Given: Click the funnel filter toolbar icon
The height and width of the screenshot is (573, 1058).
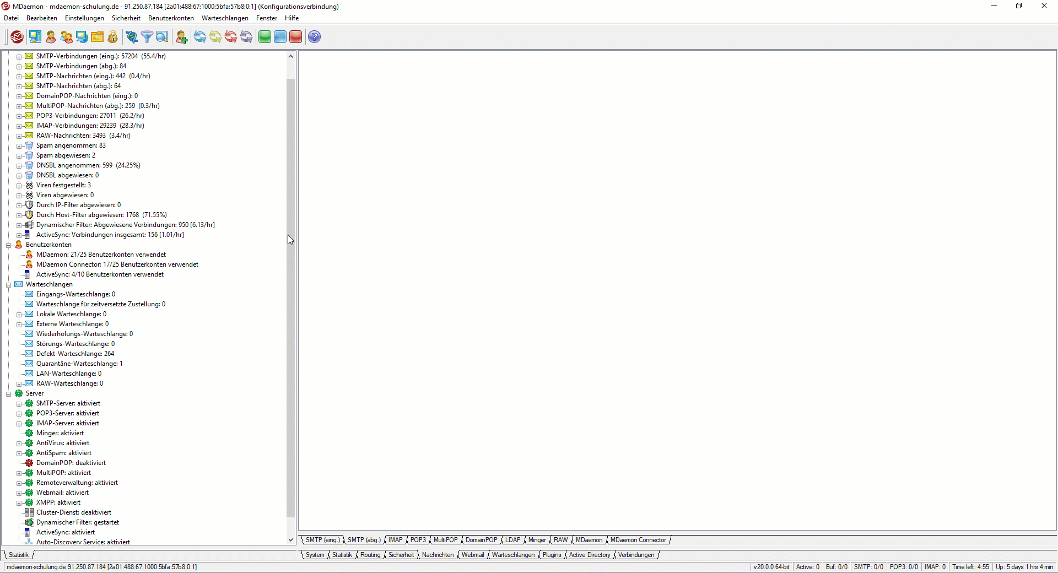Looking at the screenshot, I should pyautogui.click(x=147, y=37).
